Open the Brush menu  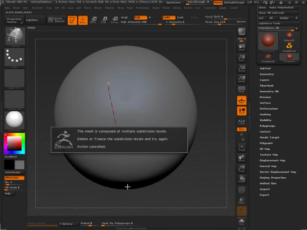(16, 8)
